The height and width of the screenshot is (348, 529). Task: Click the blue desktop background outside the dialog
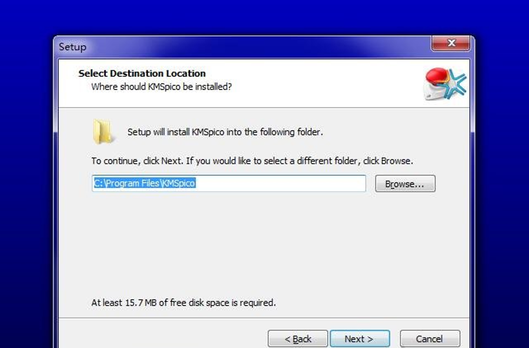coord(263,17)
